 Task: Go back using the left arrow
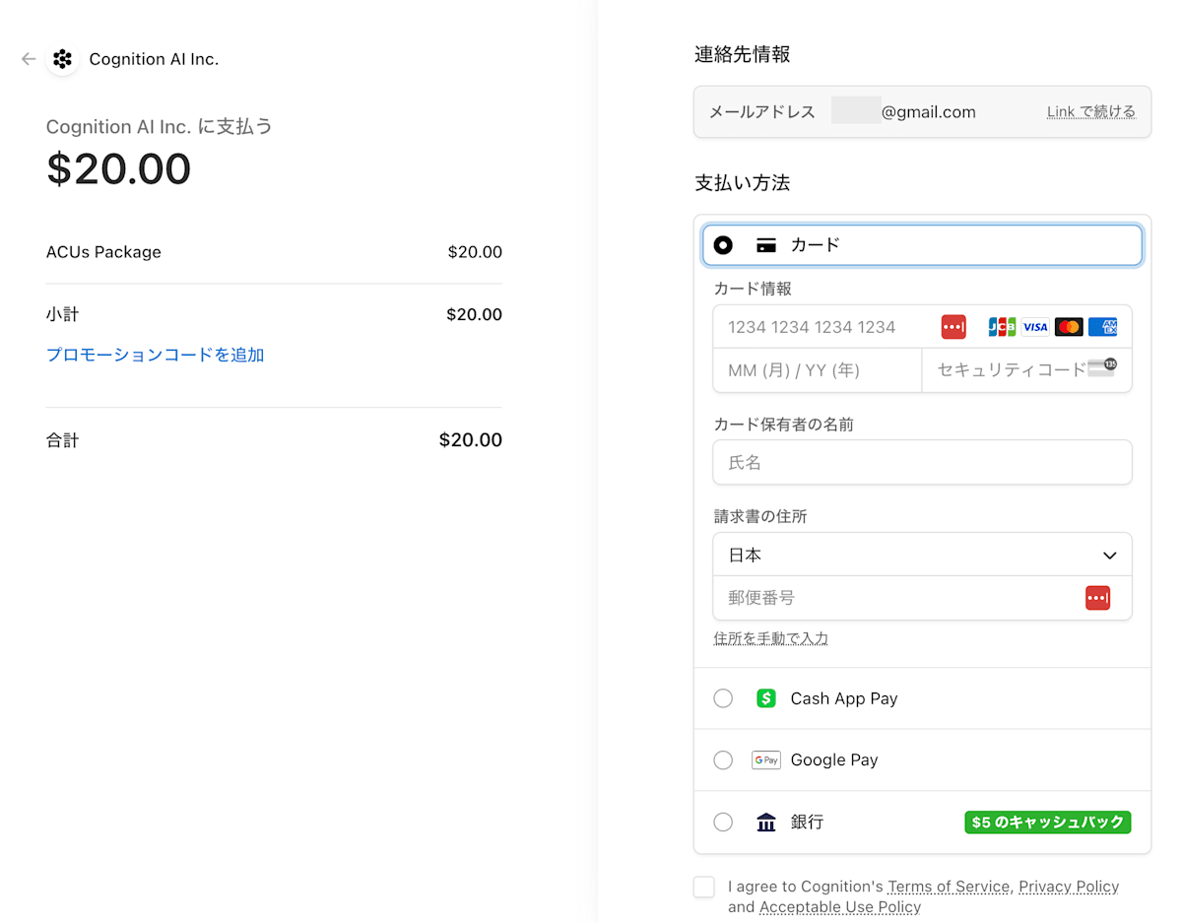point(29,59)
